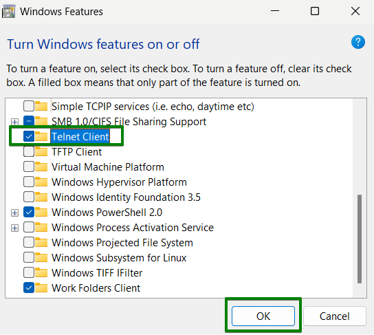Click the Windows TIFF IFilter folder icon
The width and height of the screenshot is (374, 335).
(x=41, y=272)
